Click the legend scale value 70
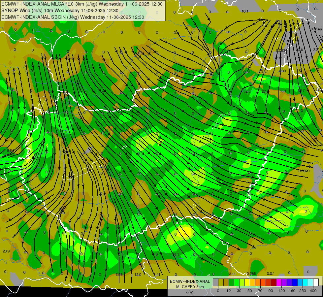The width and height of the screenshot is (323, 297). pos(260,291)
